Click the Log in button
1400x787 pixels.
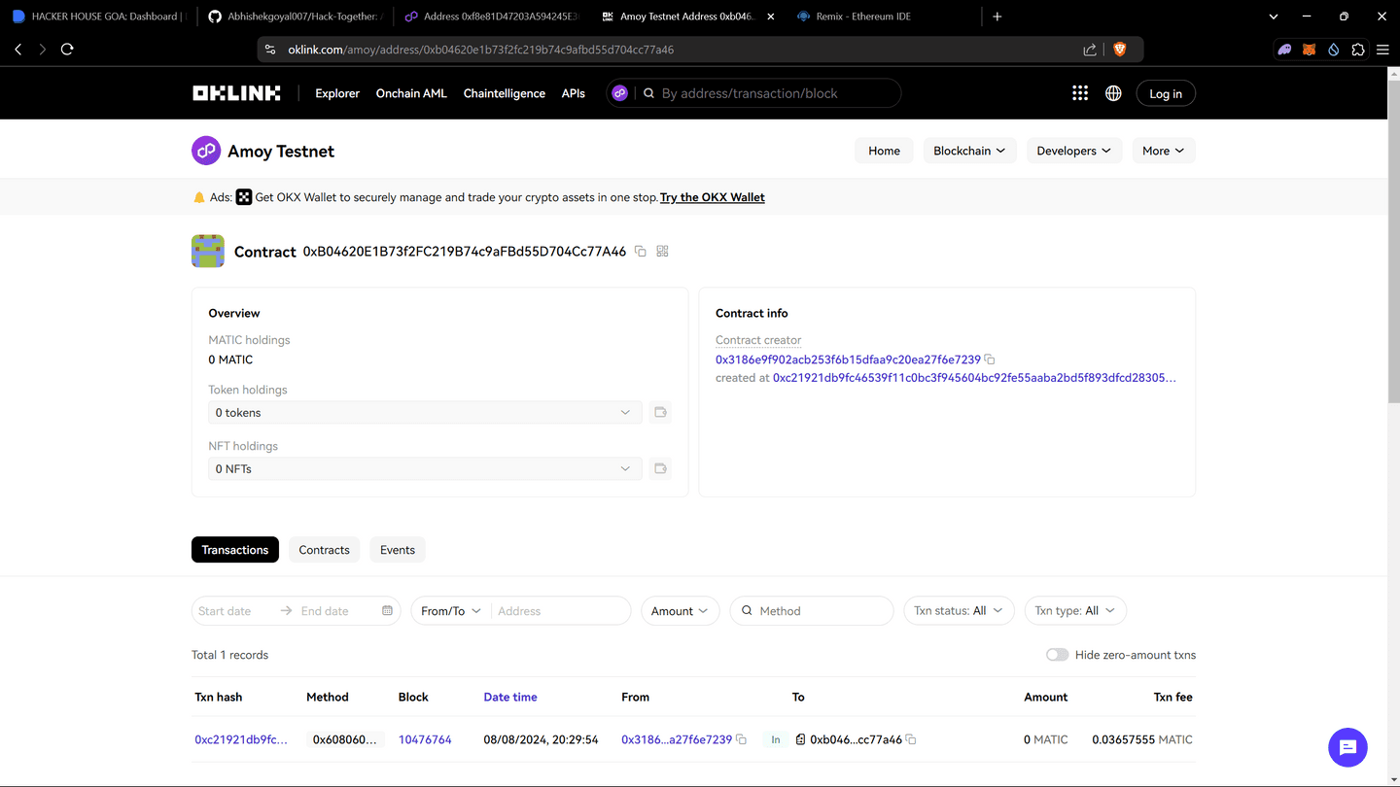(1166, 93)
